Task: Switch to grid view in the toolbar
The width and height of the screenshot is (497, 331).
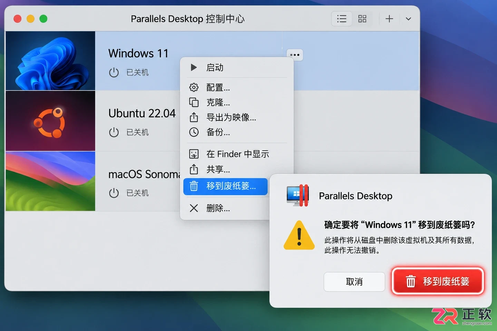Action: tap(362, 19)
